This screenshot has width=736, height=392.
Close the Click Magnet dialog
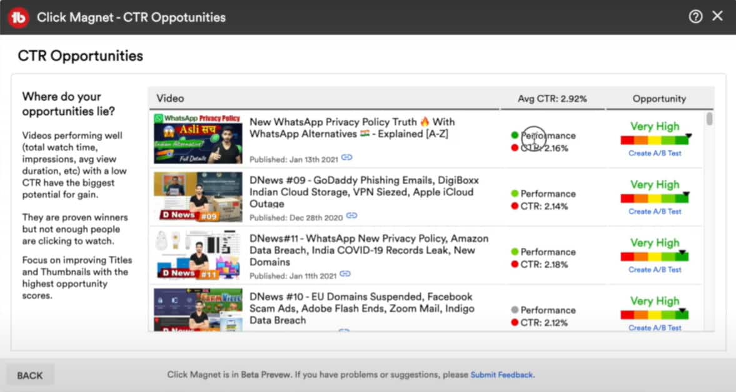tap(717, 16)
